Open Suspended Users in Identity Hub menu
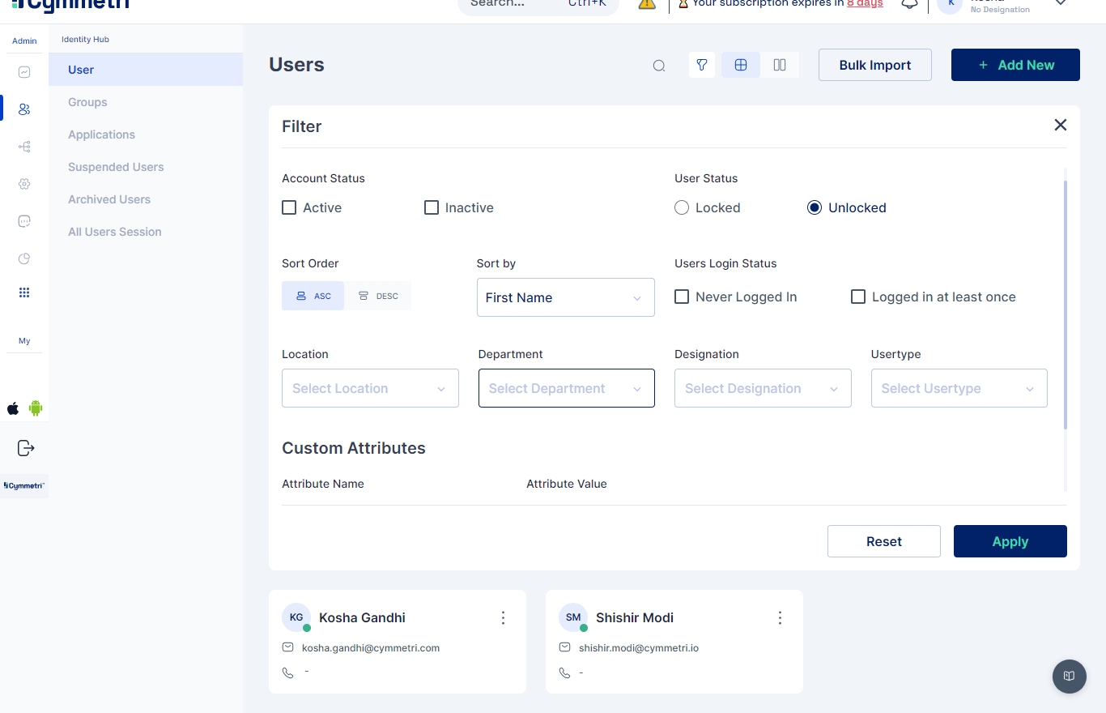This screenshot has height=713, width=1106. 116,167
